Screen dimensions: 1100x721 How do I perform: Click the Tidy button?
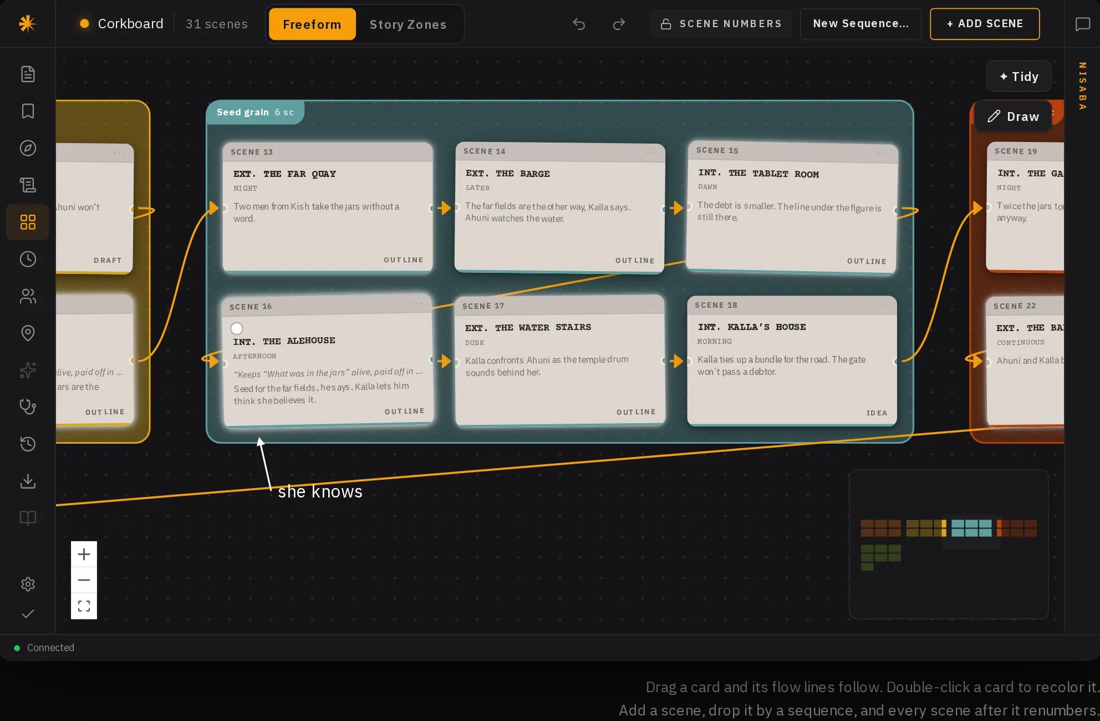tap(1018, 77)
